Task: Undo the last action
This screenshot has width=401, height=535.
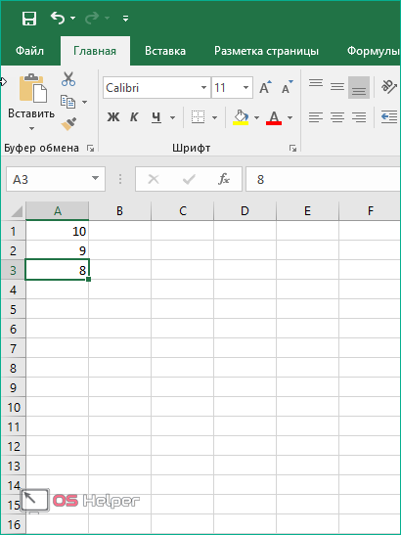Action: pos(58,18)
